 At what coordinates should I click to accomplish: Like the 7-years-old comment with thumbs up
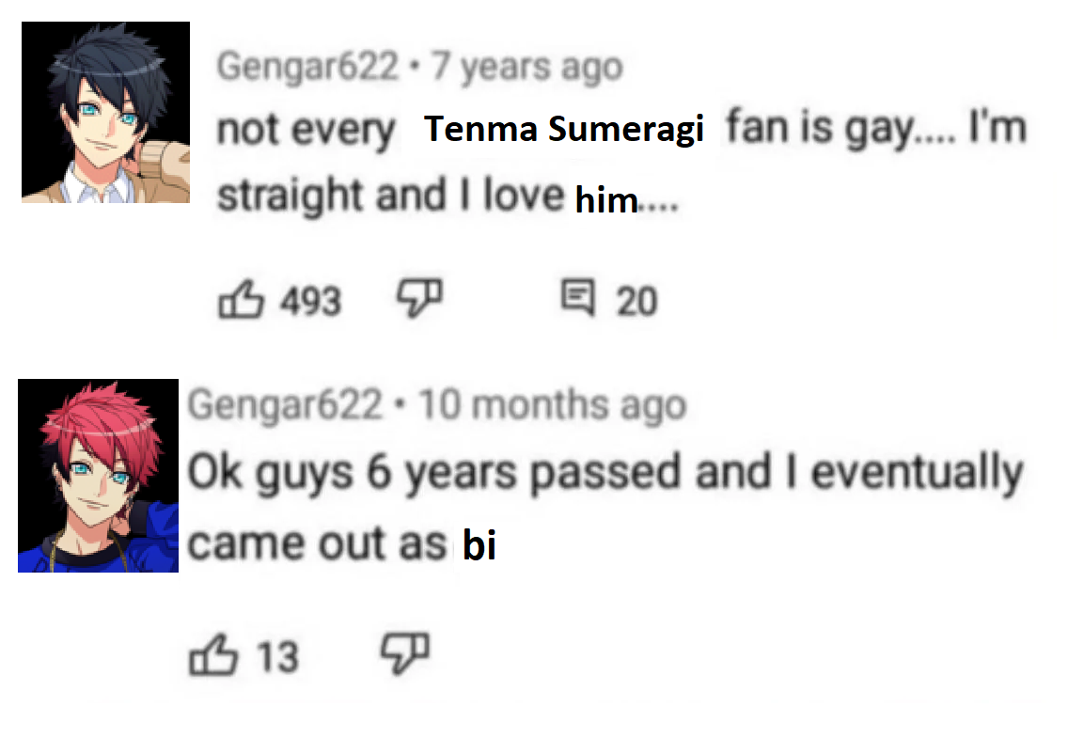tap(240, 301)
